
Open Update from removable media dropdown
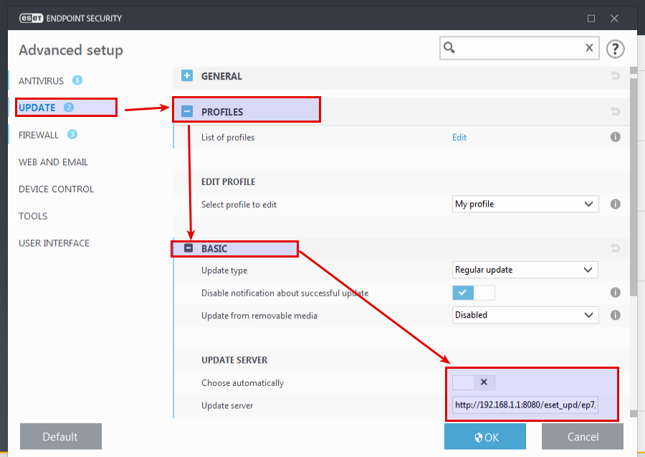tap(525, 315)
